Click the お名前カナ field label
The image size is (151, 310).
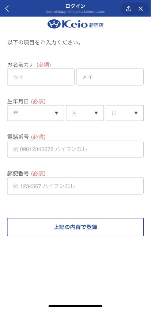pos(21,64)
